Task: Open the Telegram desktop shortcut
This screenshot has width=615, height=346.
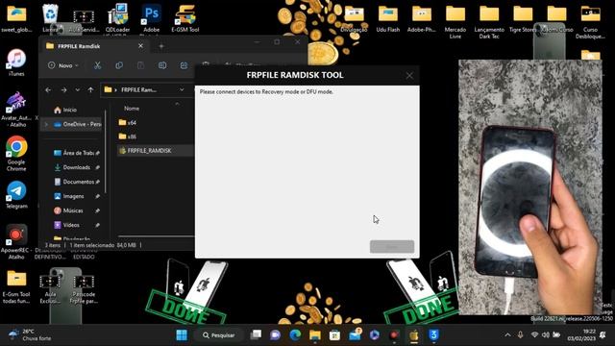Action: pos(16,195)
